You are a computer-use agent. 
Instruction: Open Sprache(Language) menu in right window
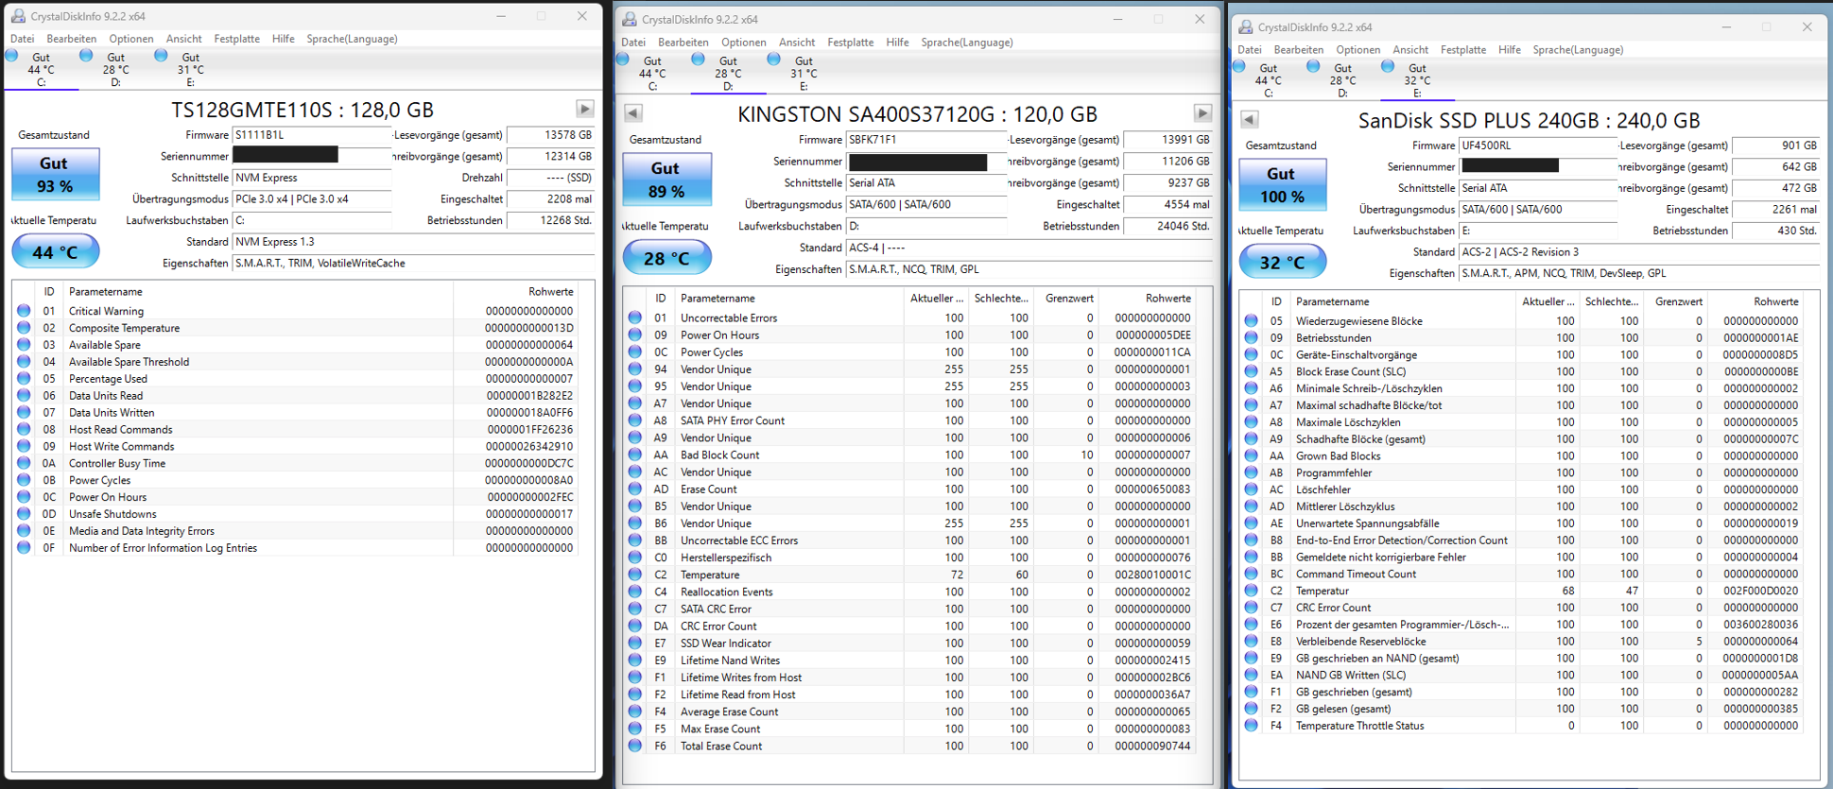coord(1578,50)
